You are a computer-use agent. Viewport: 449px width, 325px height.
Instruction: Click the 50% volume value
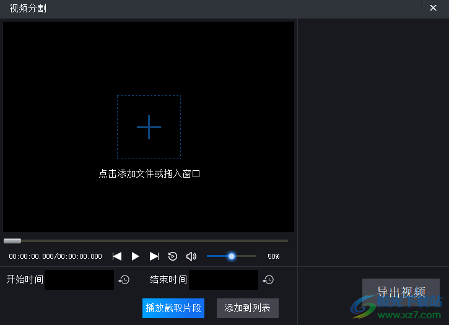pos(274,256)
